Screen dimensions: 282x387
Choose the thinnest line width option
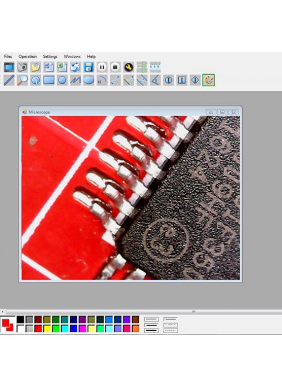152,319
